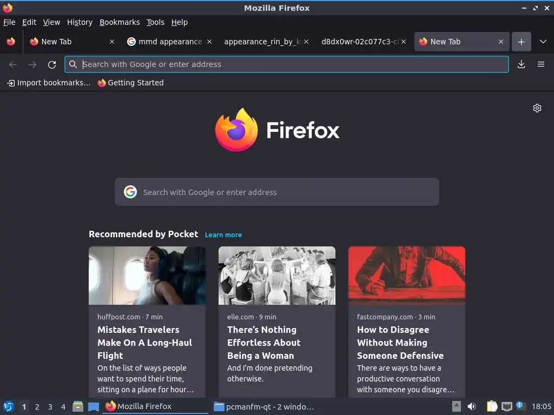Switch to d8dx0wr-02c077c3 tab
554x415 pixels.
(x=359, y=42)
